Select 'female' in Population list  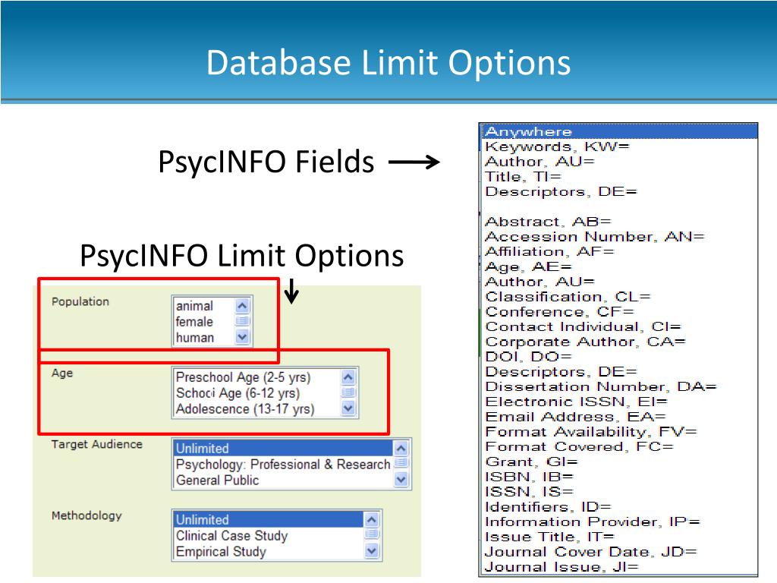coord(194,322)
